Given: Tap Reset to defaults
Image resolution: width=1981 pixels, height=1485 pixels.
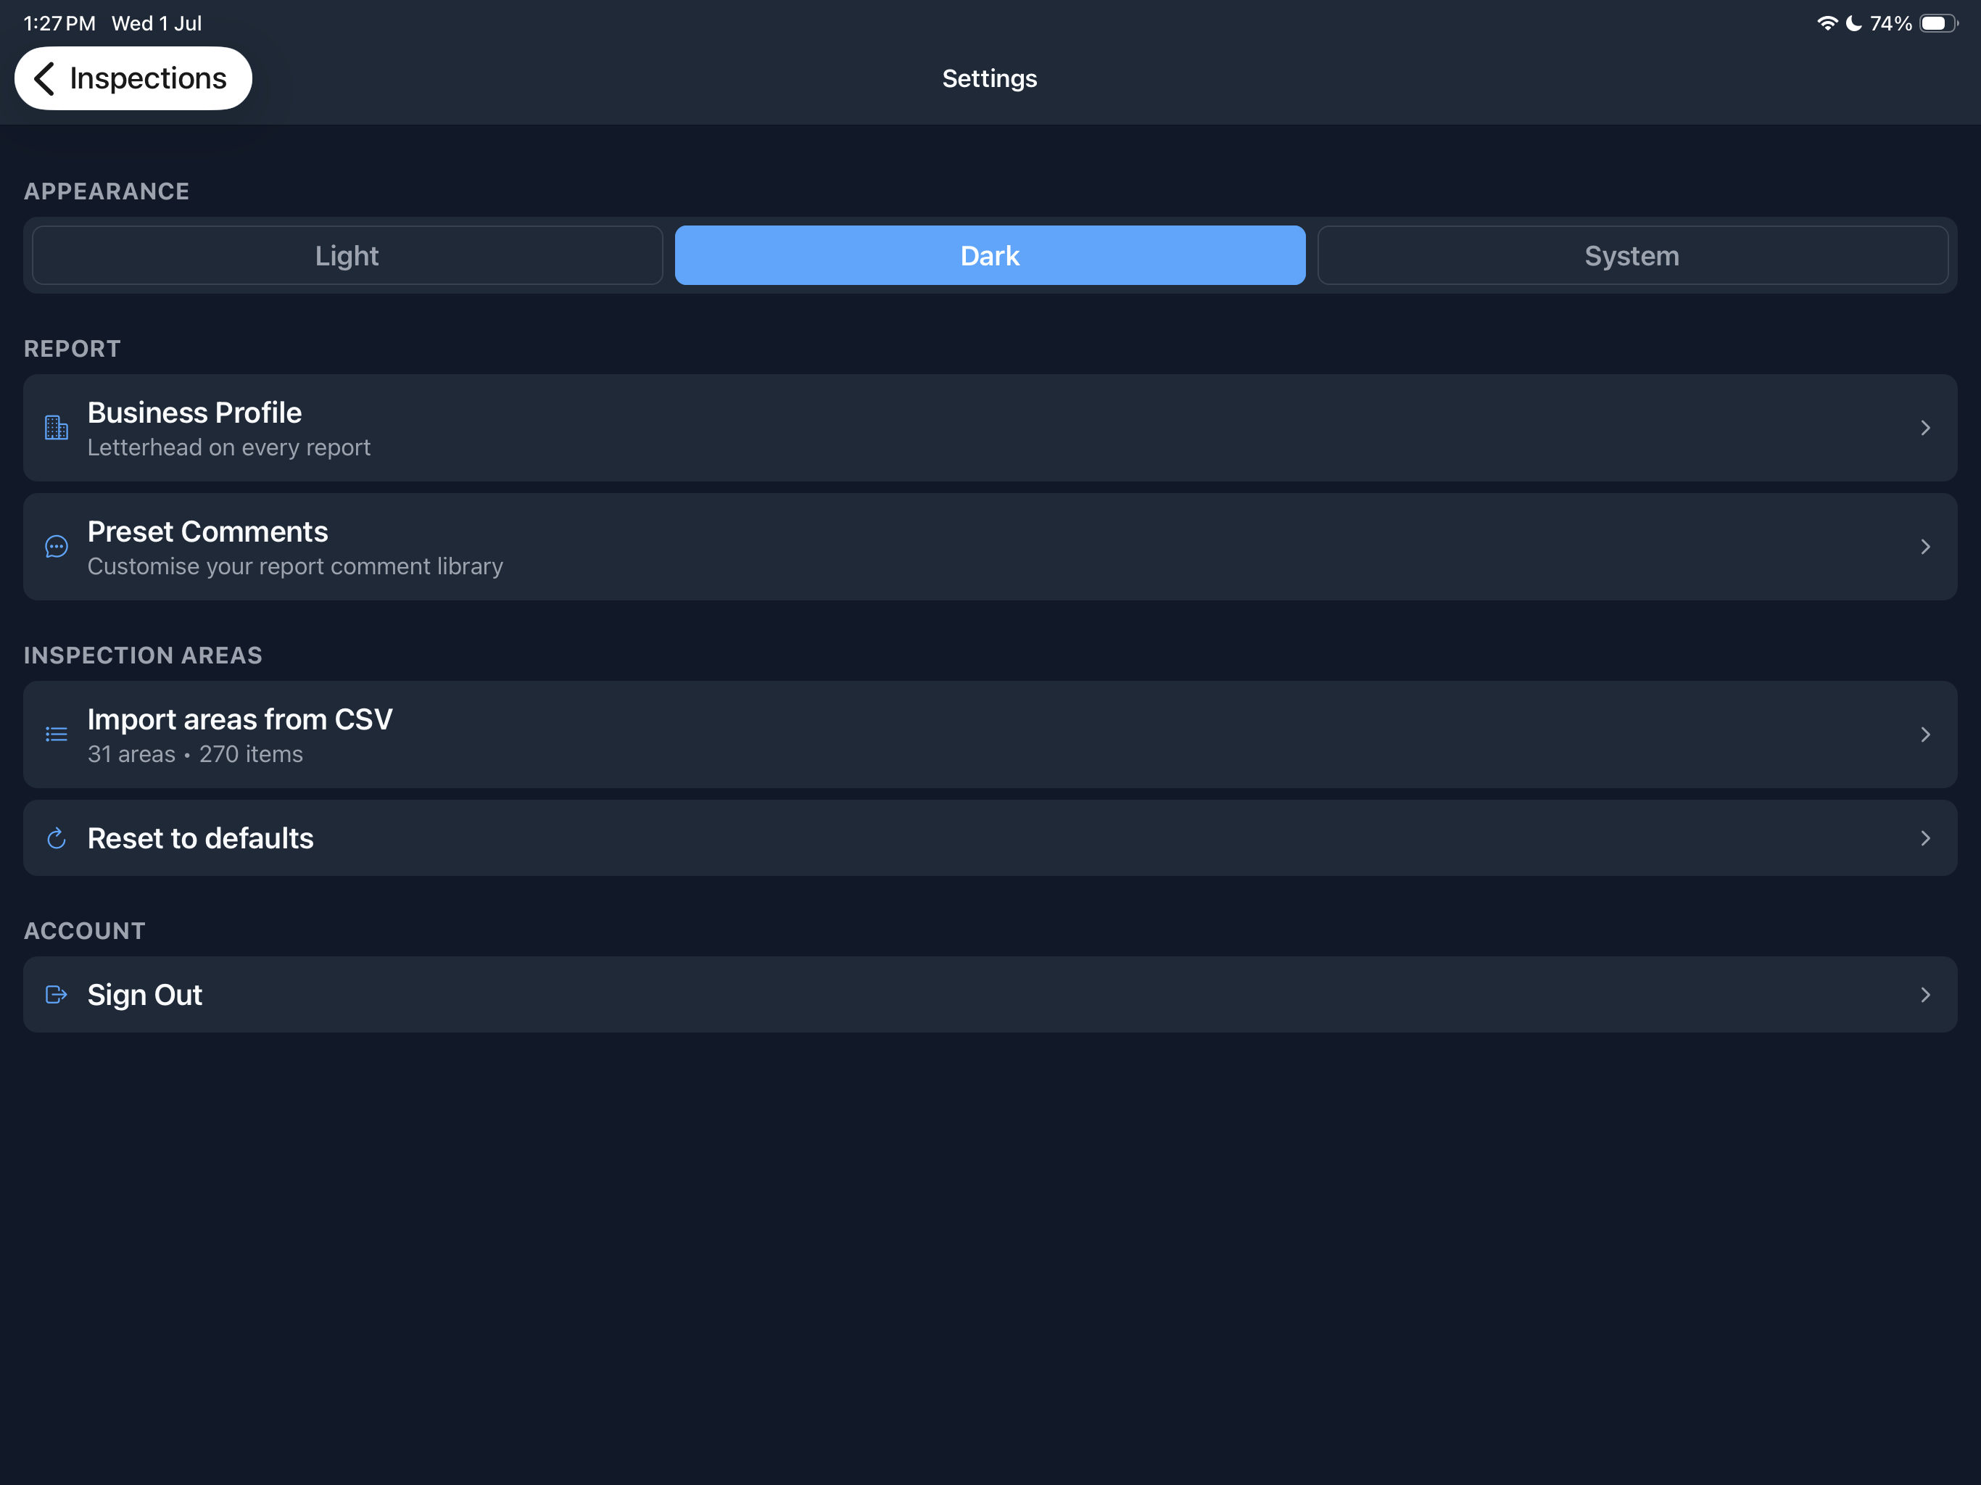Looking at the screenshot, I should [990, 838].
